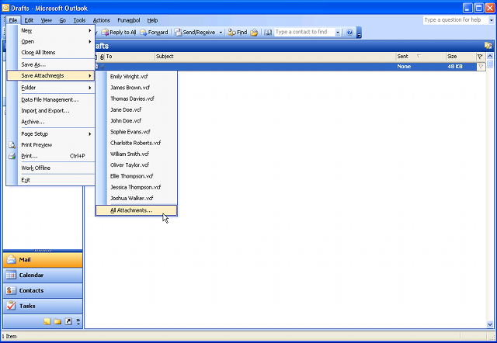Open the Shortcuts arrow icon
This screenshot has width=497, height=343.
pyautogui.click(x=68, y=321)
